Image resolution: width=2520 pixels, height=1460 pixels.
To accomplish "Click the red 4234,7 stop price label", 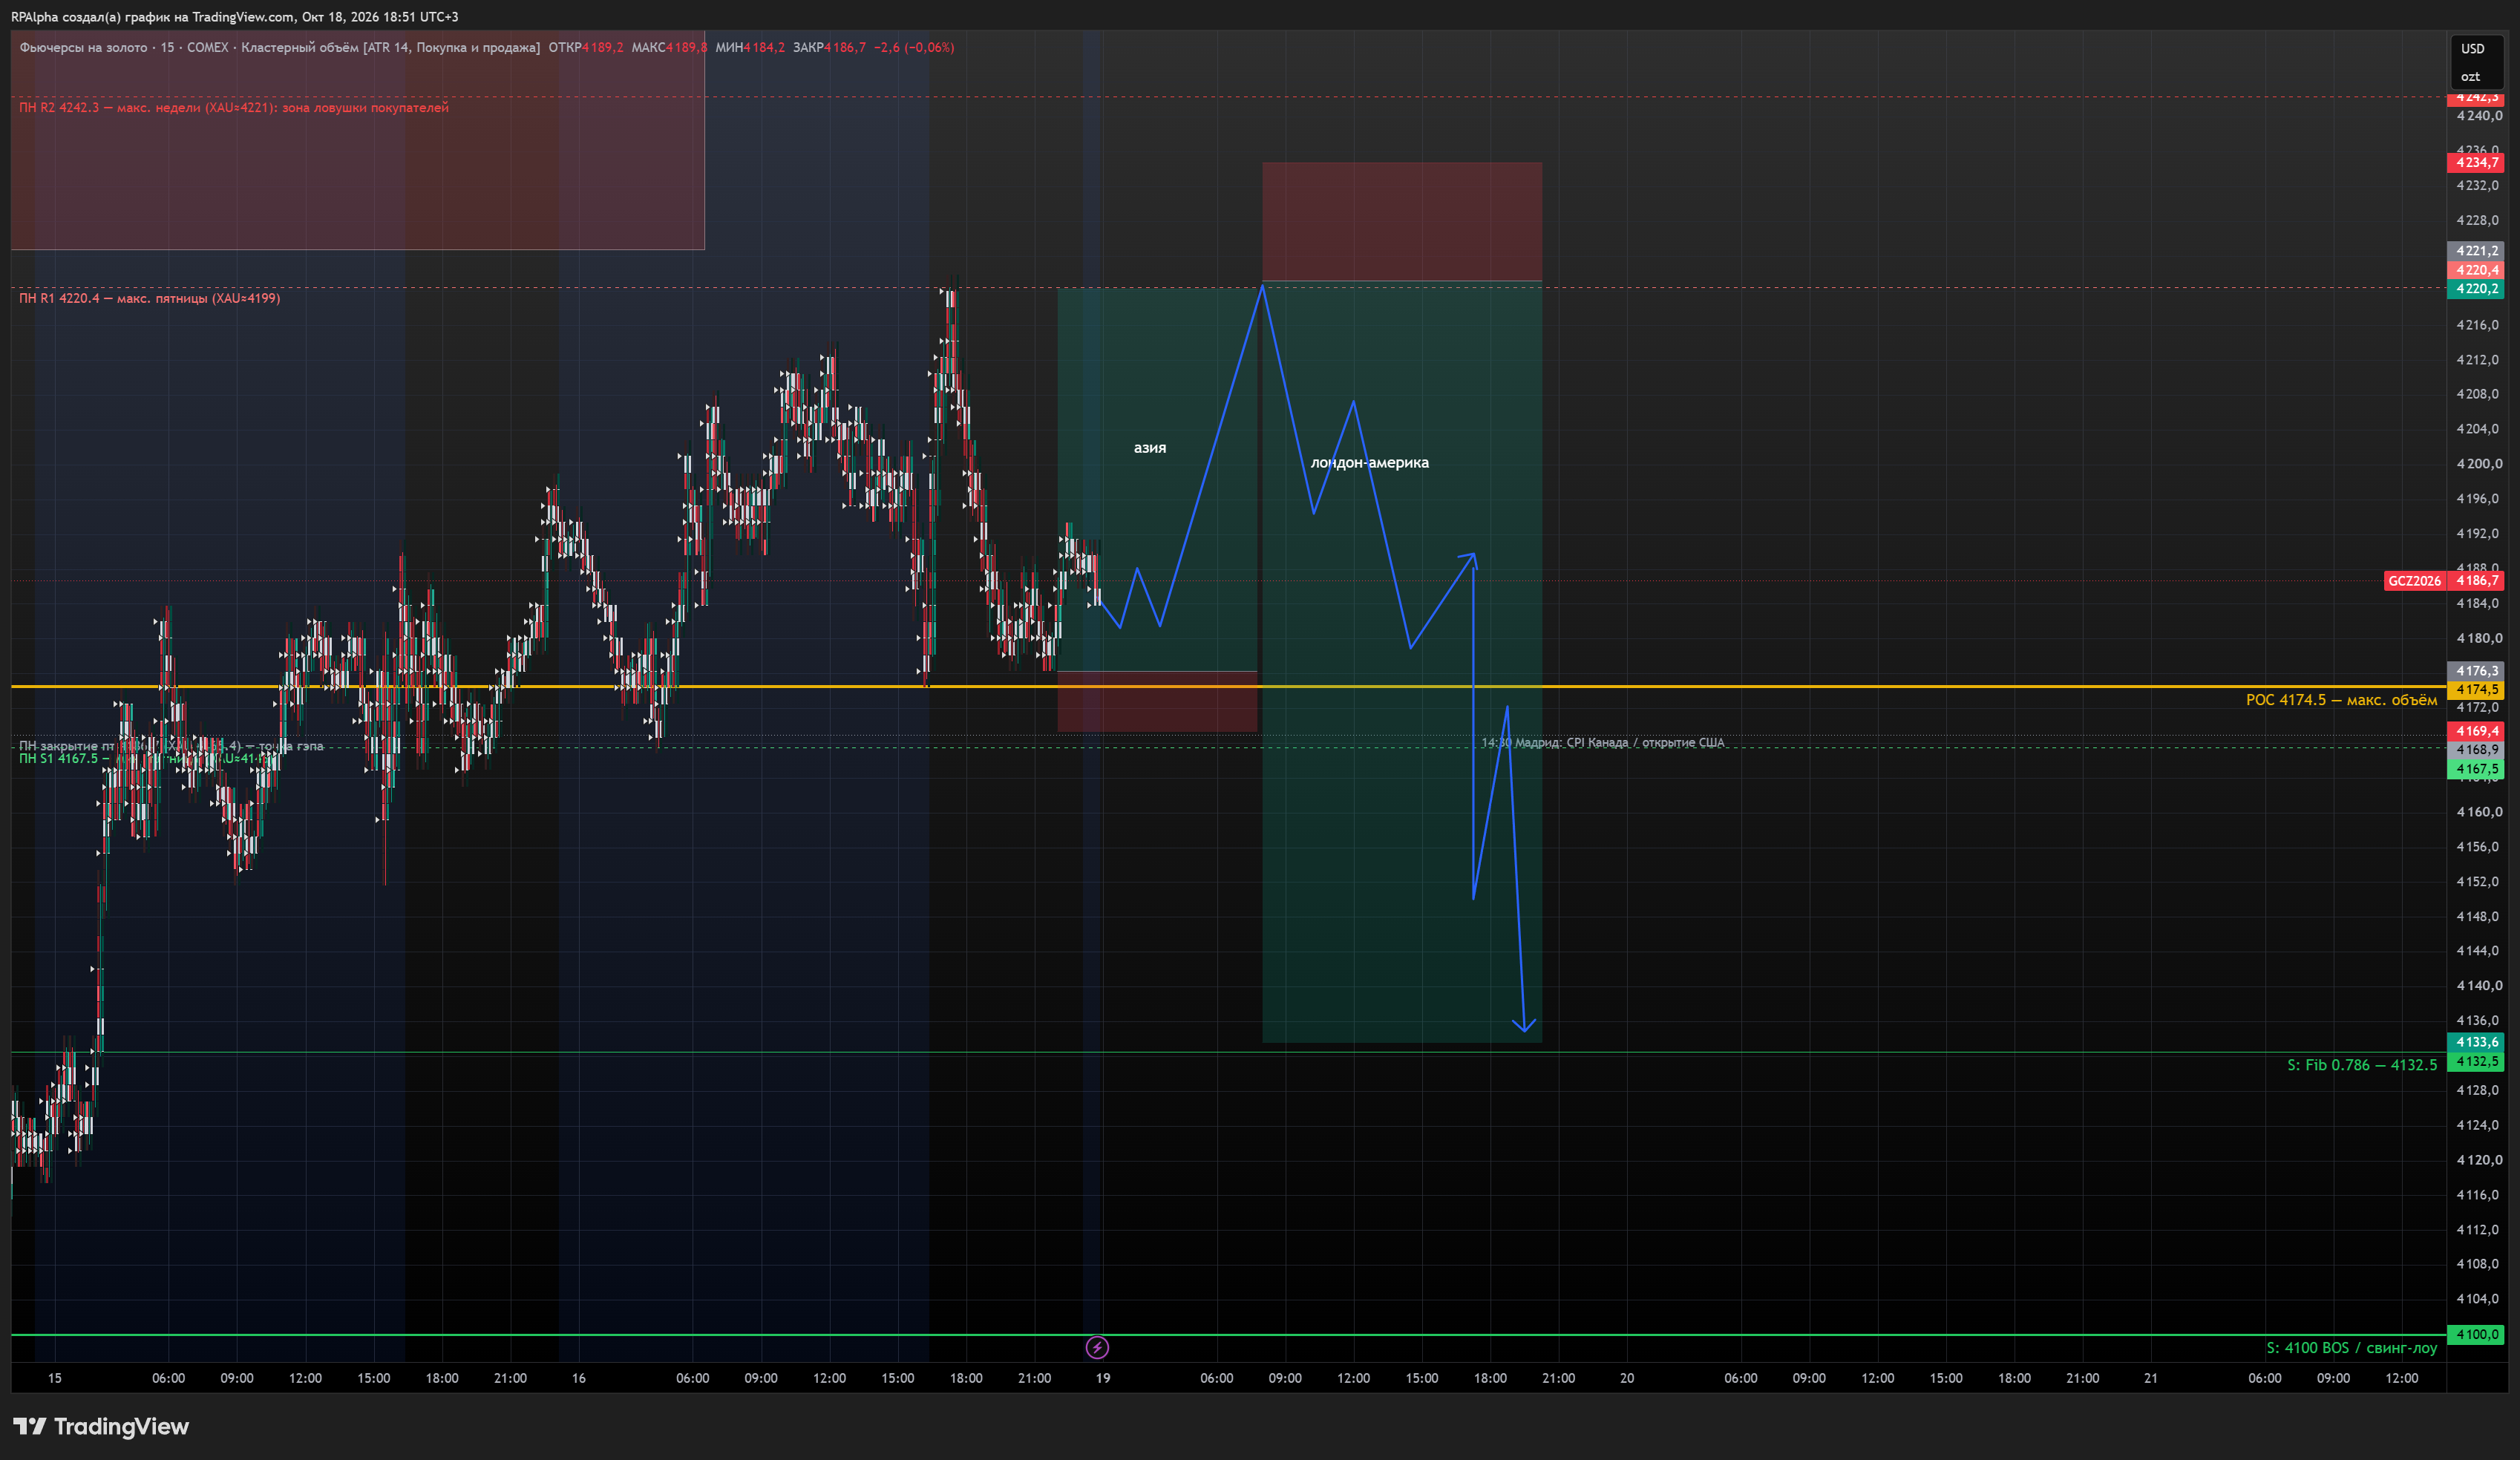I will (x=2476, y=162).
